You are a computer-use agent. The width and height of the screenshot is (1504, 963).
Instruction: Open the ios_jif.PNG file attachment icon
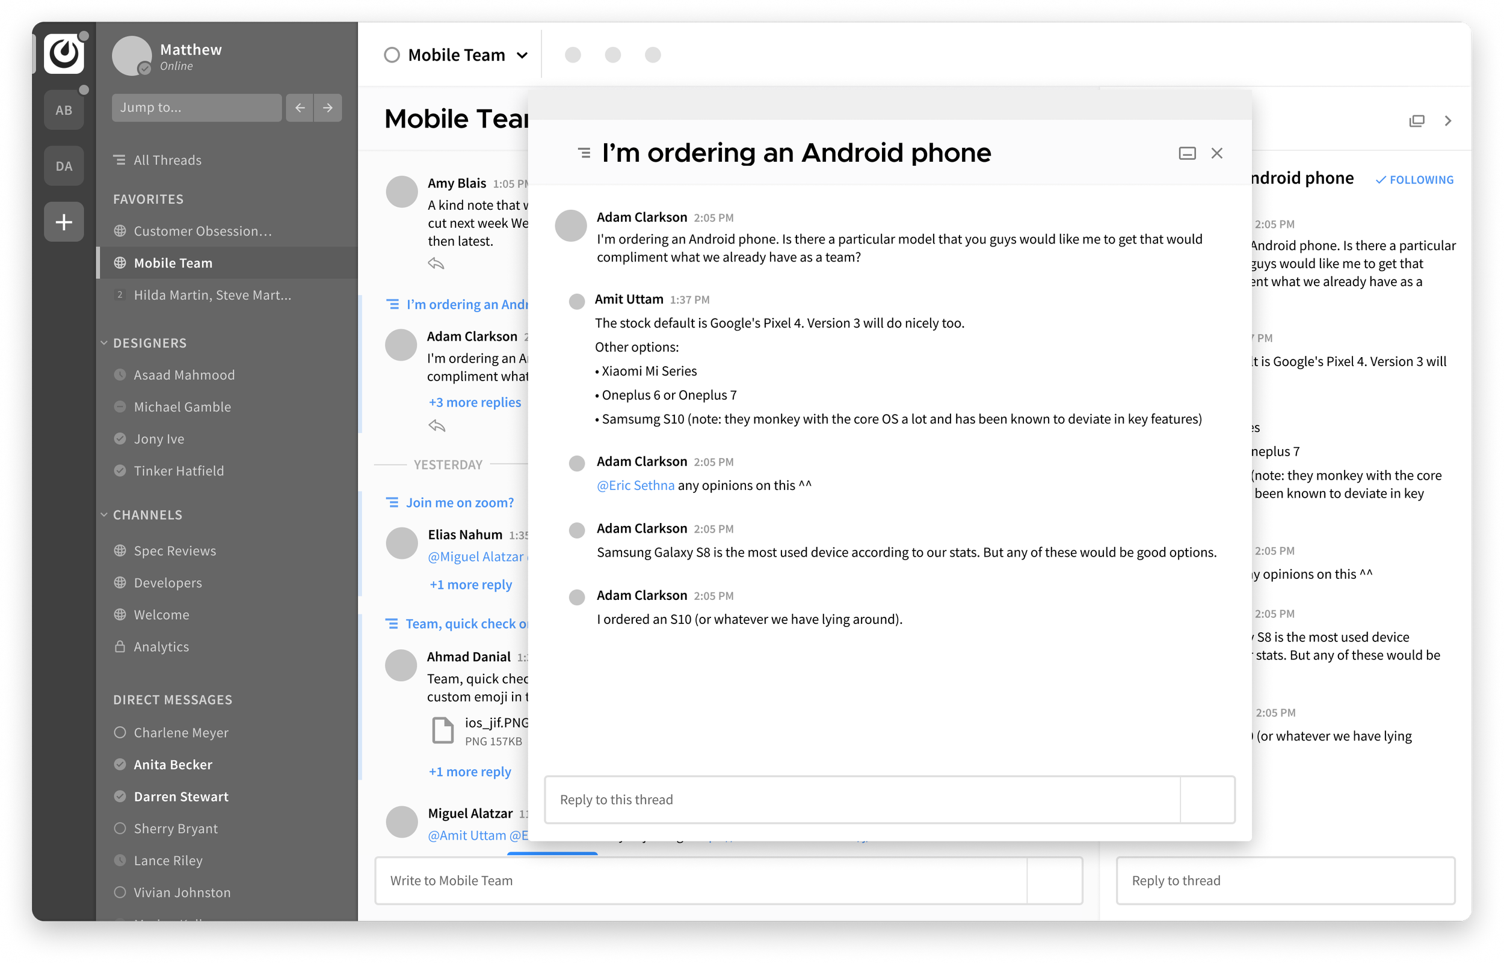(x=442, y=730)
